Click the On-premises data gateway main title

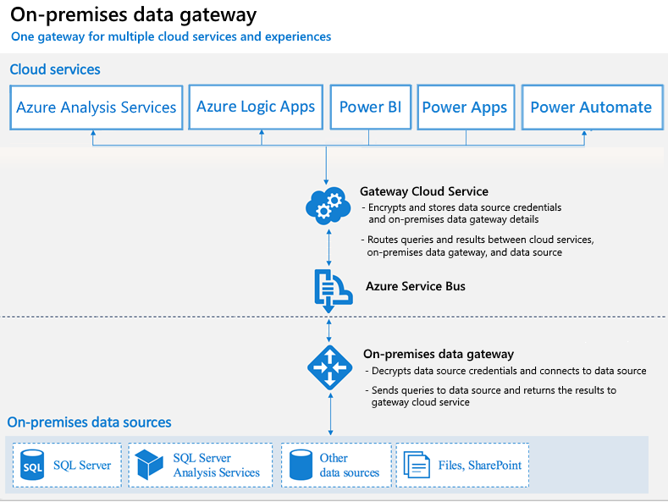(x=133, y=15)
